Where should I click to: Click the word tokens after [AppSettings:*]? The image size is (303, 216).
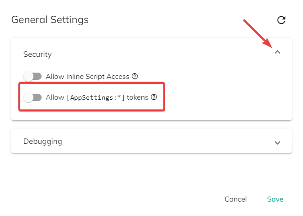point(138,97)
